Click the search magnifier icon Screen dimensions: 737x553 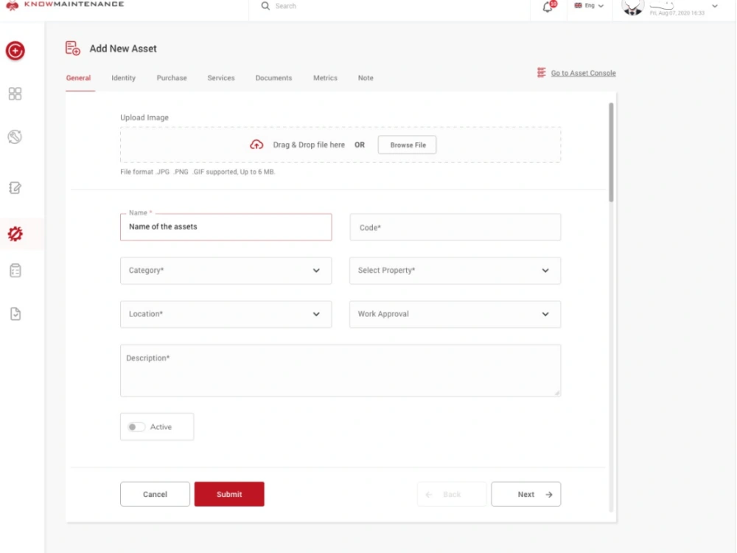(265, 6)
